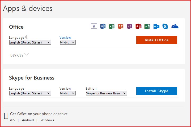Click the Excel icon
191x127 pixels.
(112, 26)
